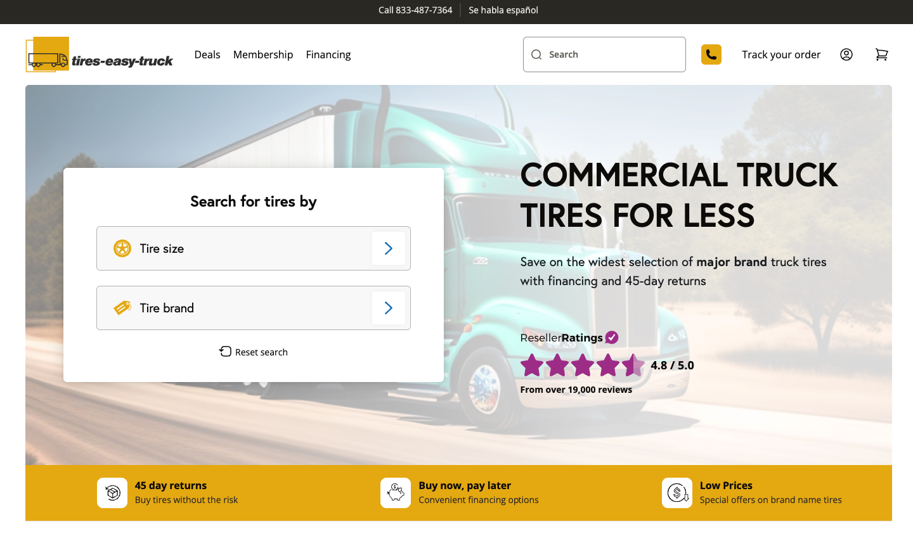Click the user account icon

846,54
